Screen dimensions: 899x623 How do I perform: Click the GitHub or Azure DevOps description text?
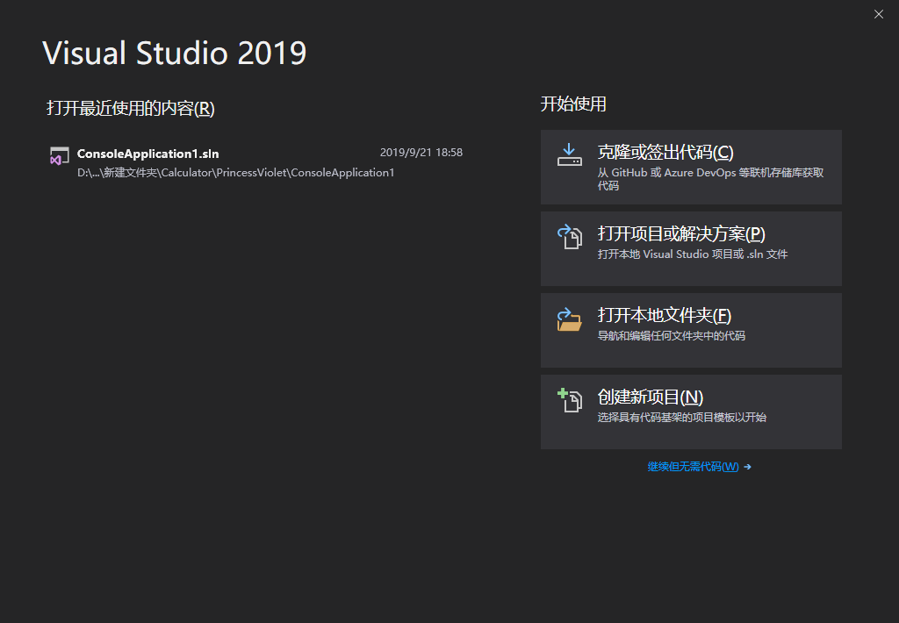click(710, 179)
